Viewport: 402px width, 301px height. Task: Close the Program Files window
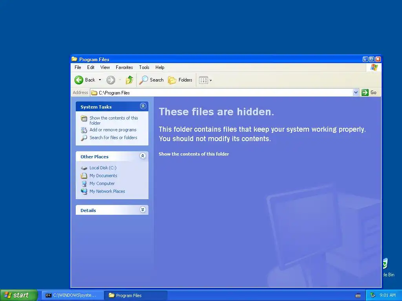pos(378,59)
